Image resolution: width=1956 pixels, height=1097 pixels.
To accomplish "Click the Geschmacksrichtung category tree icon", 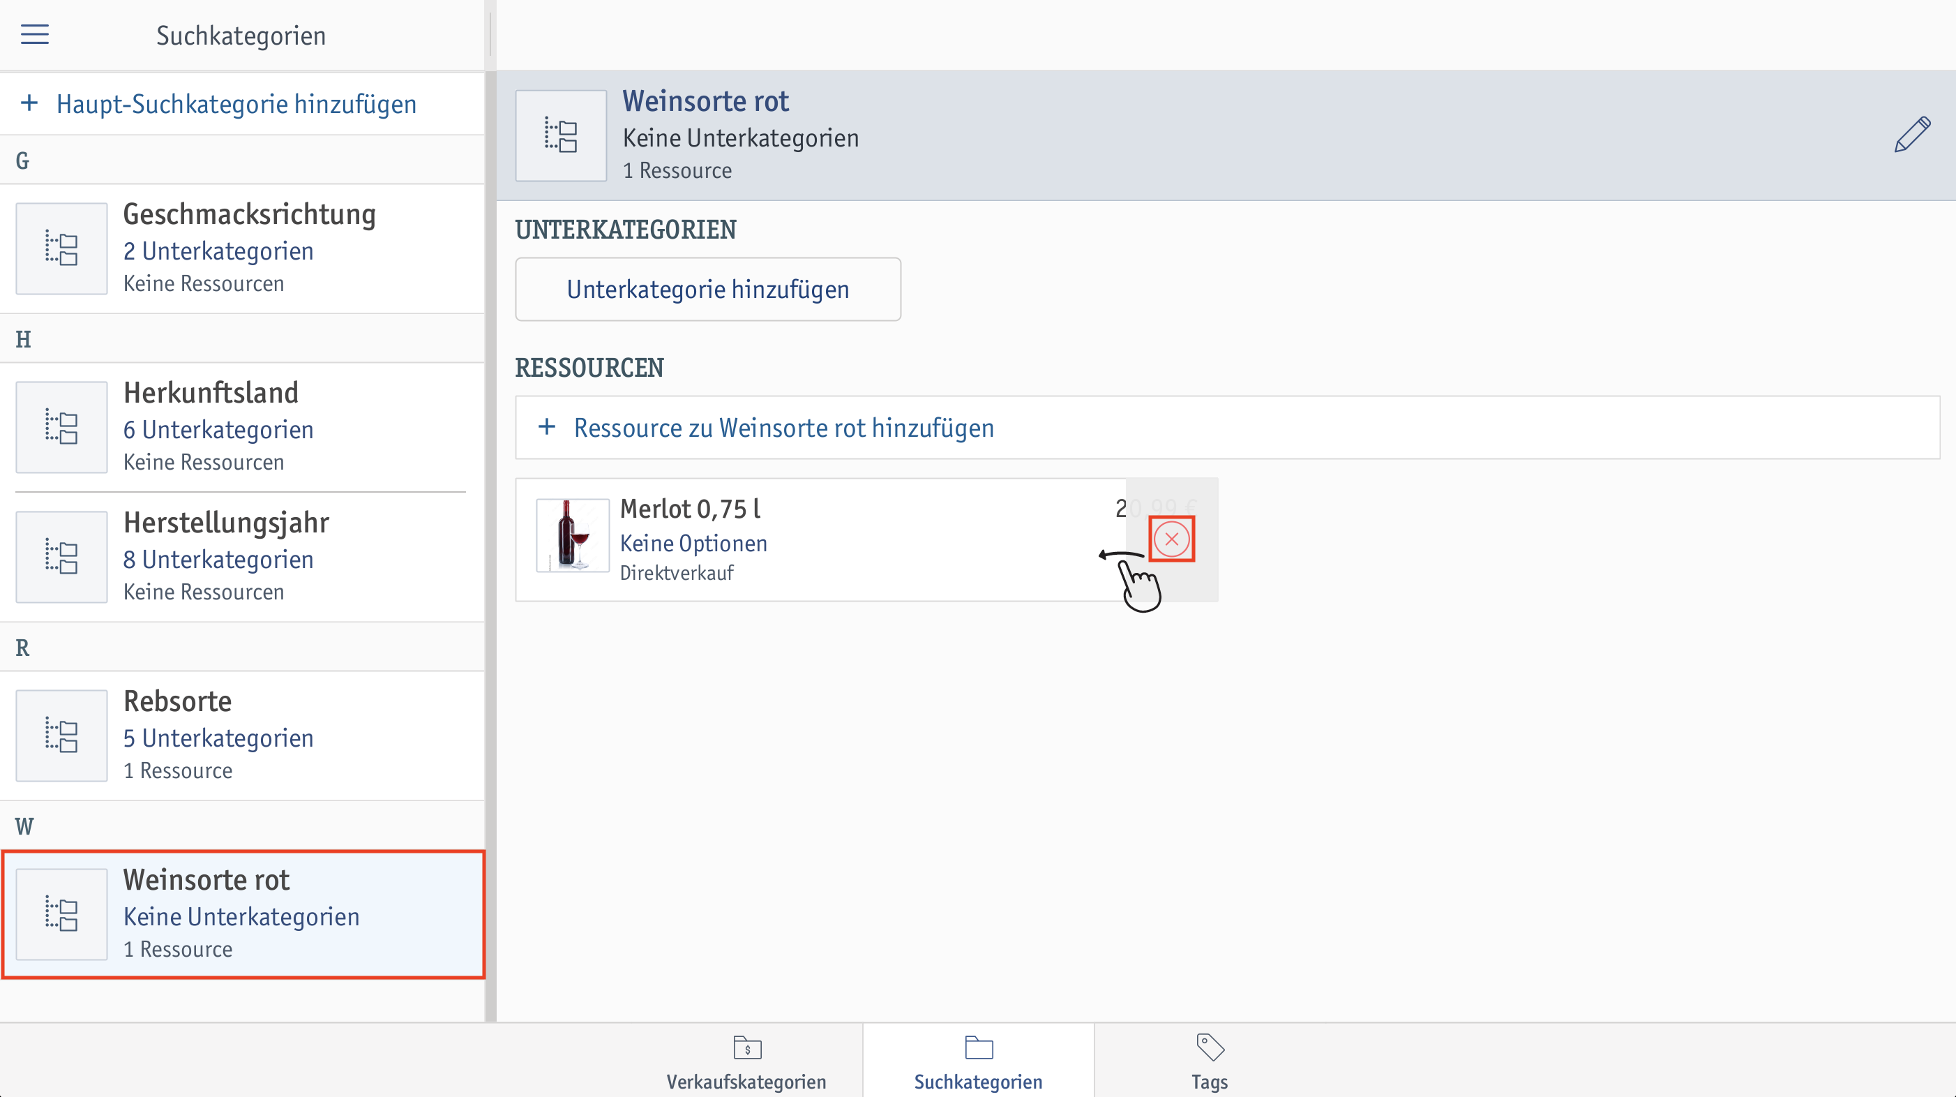I will pos(61,248).
